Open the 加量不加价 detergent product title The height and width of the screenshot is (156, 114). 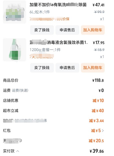pyautogui.click(x=58, y=5)
